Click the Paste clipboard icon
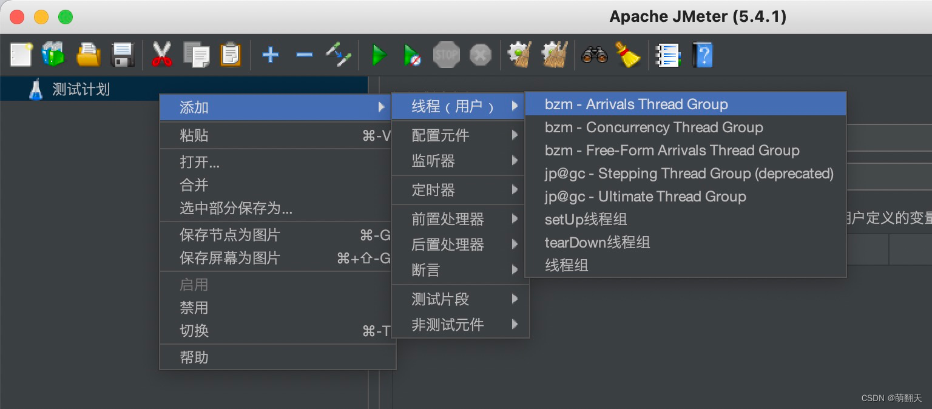The image size is (932, 409). coord(231,55)
